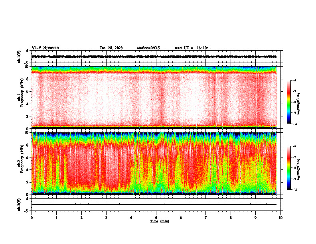The image size is (316, 244).
Task: Click the "9" minute tick on time axis
Action: coord(255,218)
